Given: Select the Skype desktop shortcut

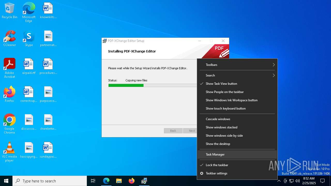Looking at the screenshot, I should click(x=29, y=38).
